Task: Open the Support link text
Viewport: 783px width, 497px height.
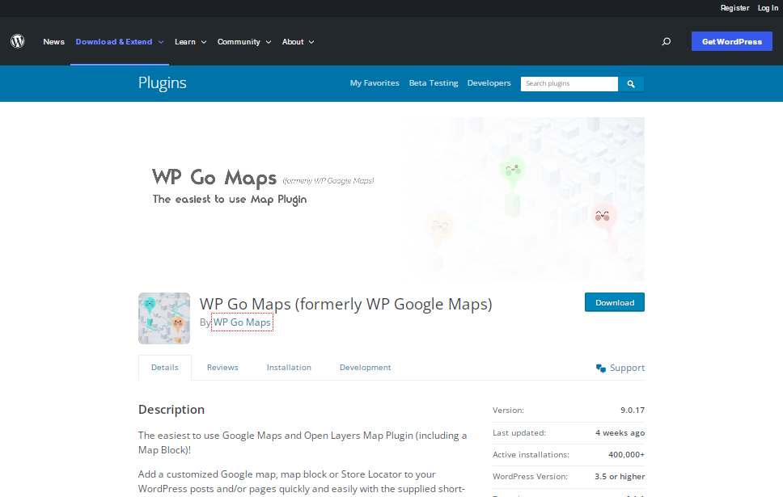Action: point(627,369)
